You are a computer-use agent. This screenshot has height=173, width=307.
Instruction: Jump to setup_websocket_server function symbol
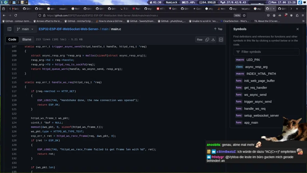(x=261, y=115)
